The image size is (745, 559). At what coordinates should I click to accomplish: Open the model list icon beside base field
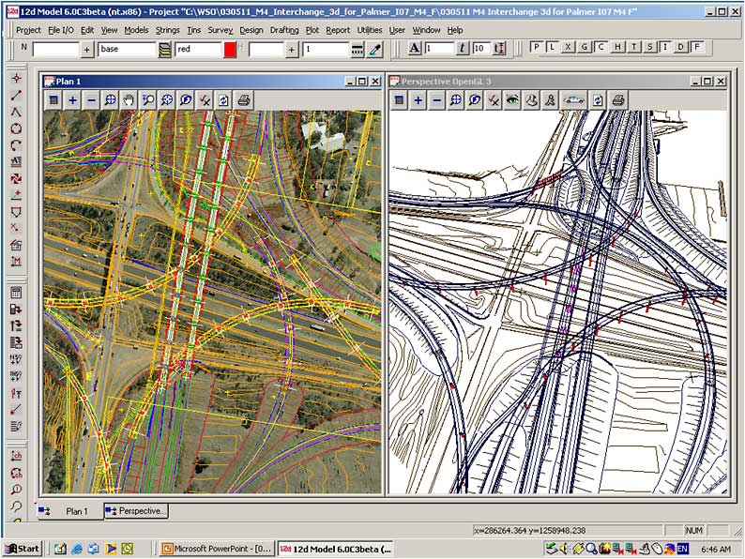[165, 49]
